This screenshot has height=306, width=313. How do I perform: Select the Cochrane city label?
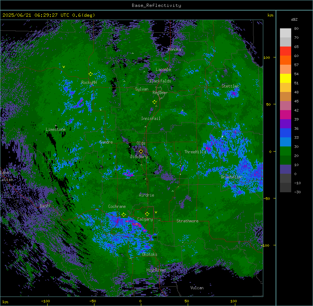pos(117,206)
